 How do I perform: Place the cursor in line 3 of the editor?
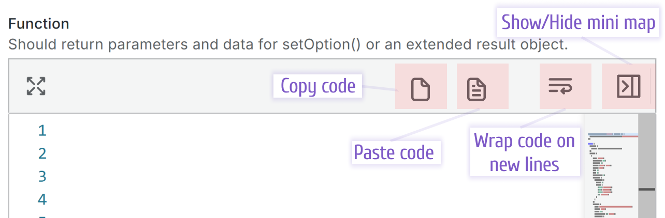pos(316,176)
